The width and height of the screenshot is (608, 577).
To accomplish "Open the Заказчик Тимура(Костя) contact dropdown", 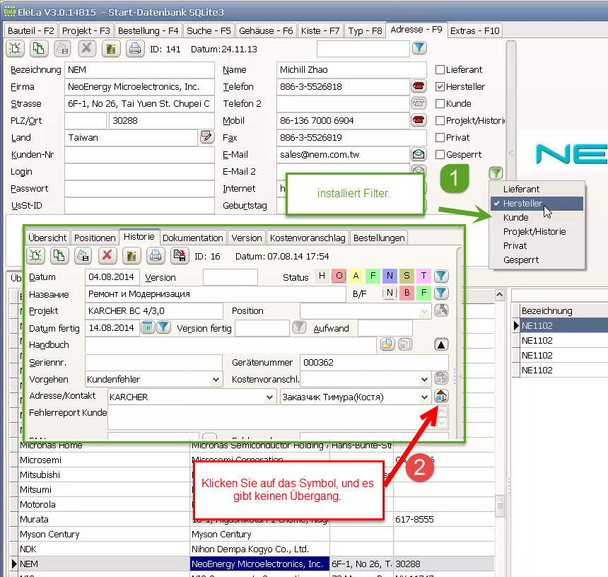I will pos(425,397).
